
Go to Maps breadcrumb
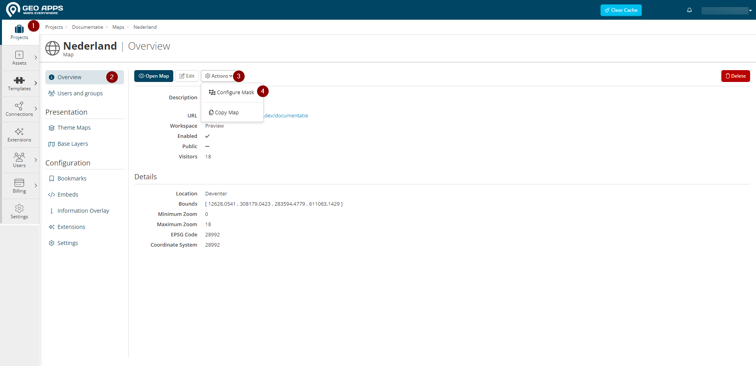(118, 27)
